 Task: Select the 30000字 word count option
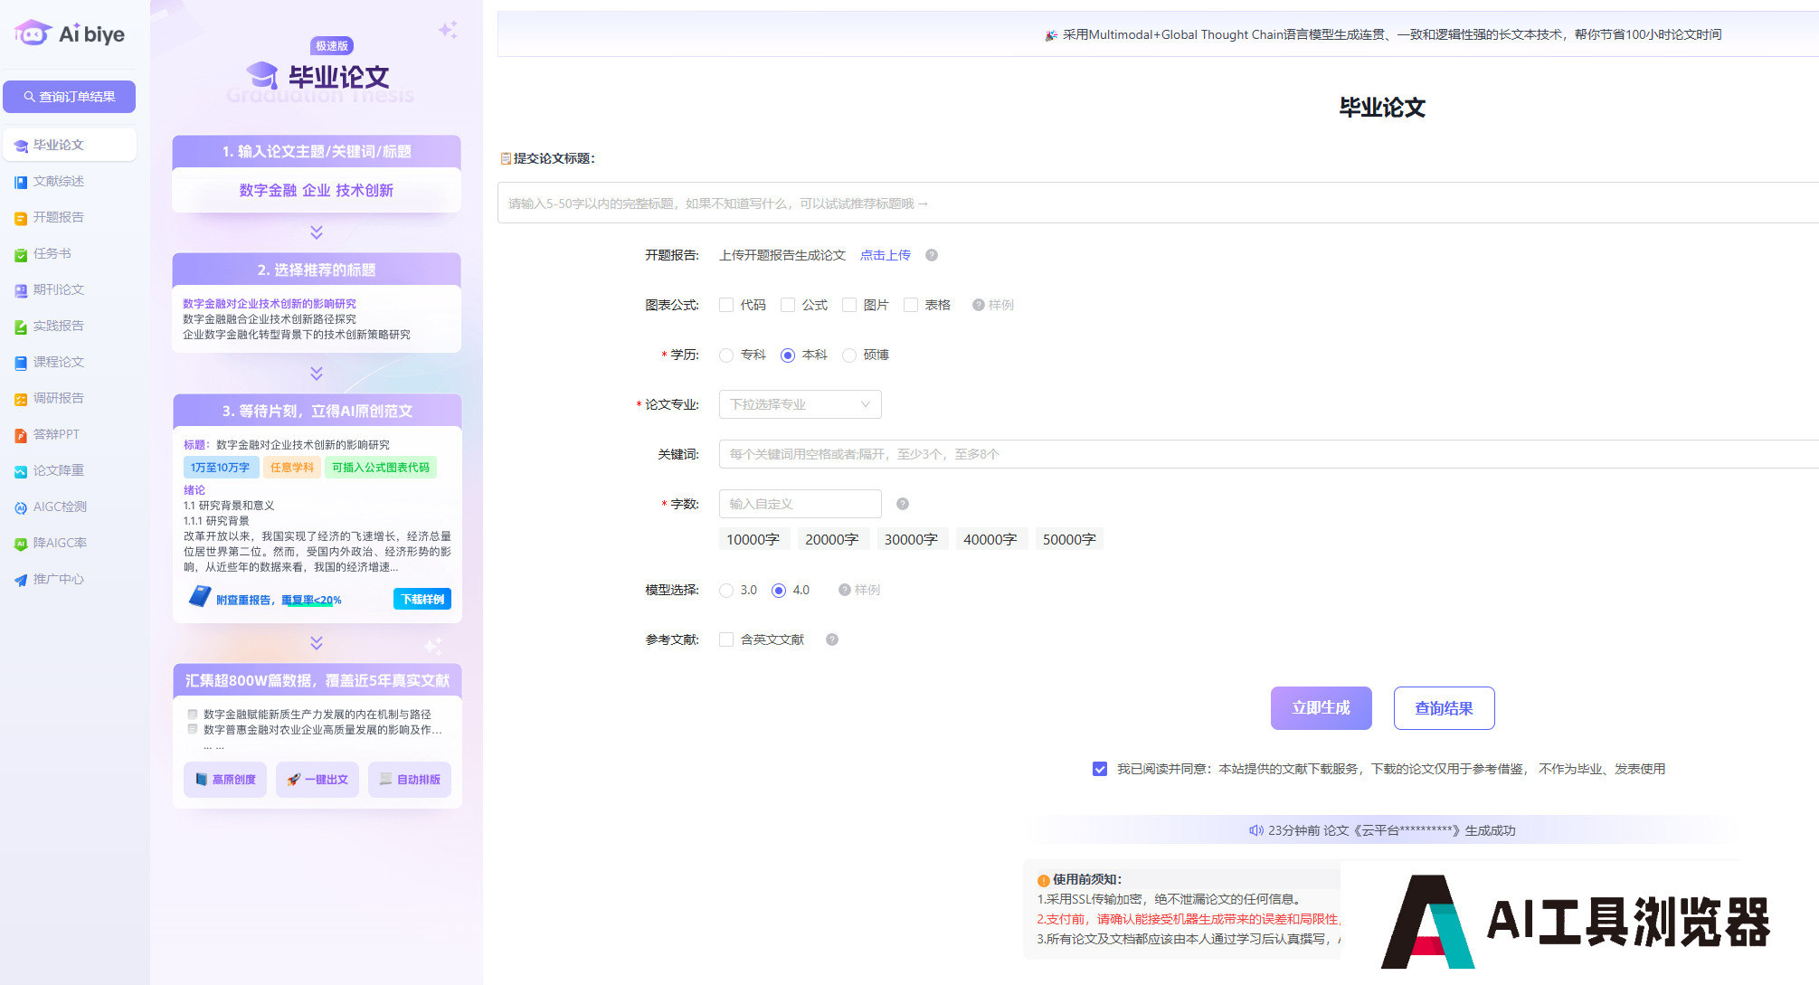coord(910,539)
